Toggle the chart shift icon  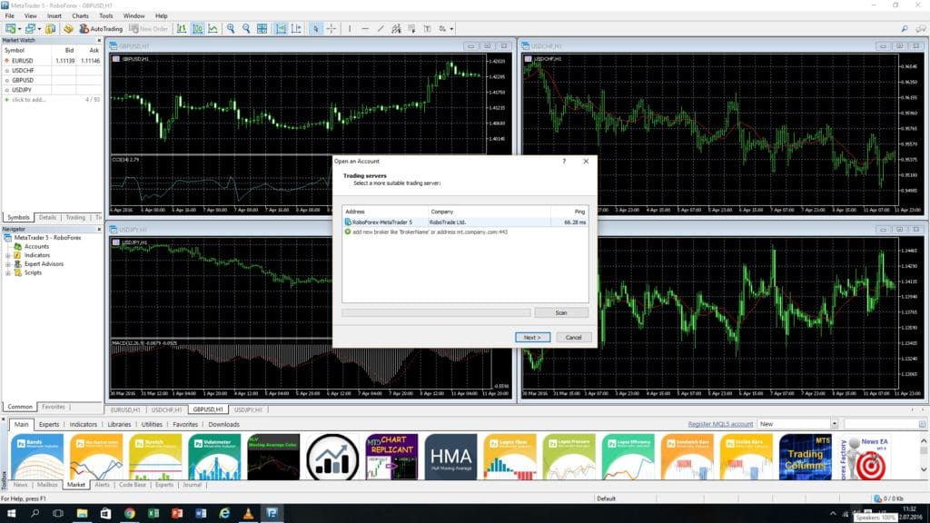[x=297, y=28]
